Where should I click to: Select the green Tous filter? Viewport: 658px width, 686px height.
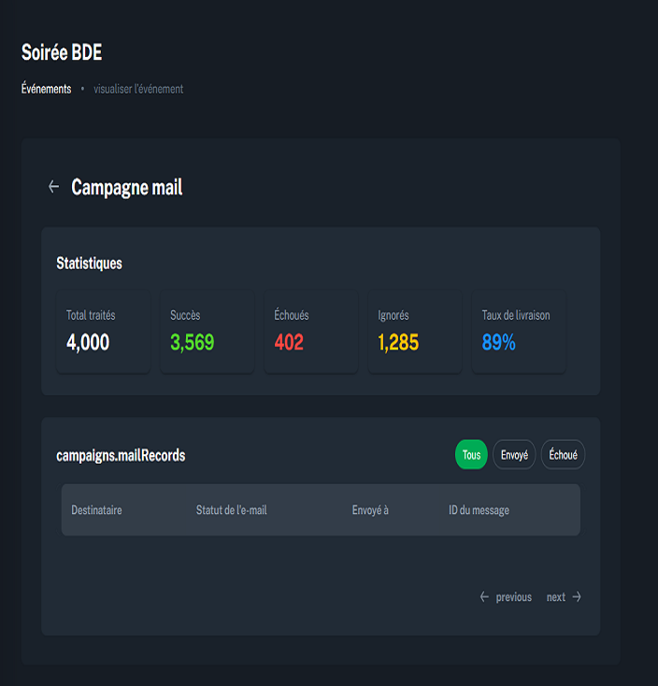click(x=471, y=455)
